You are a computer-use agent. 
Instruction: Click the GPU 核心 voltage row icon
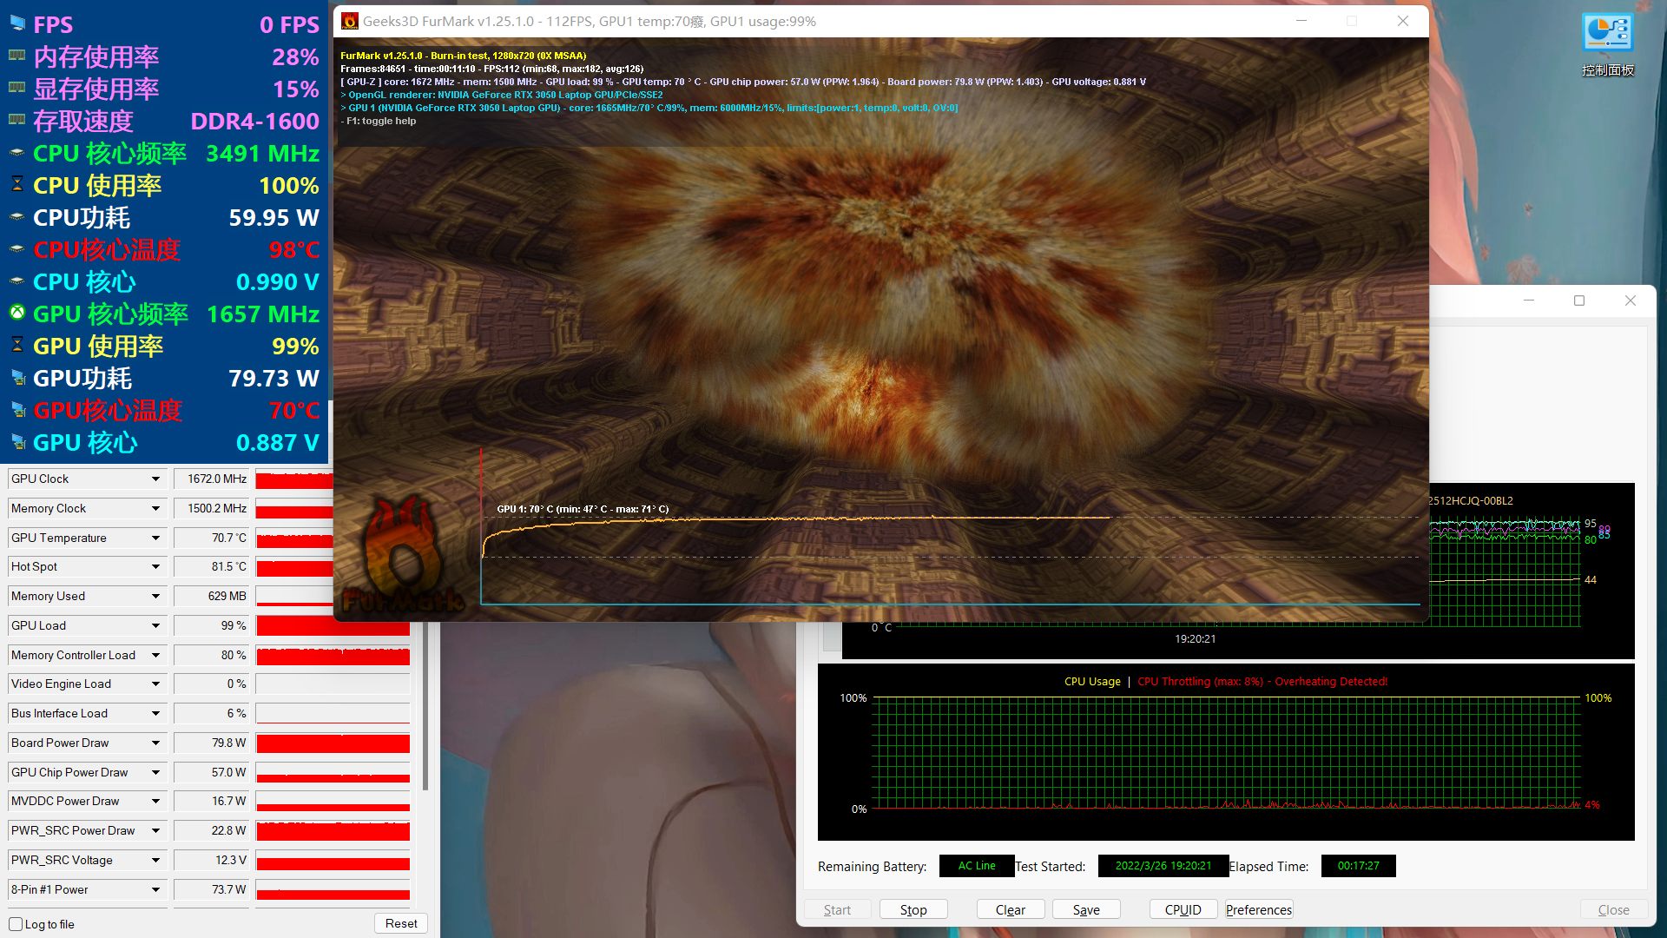click(16, 442)
